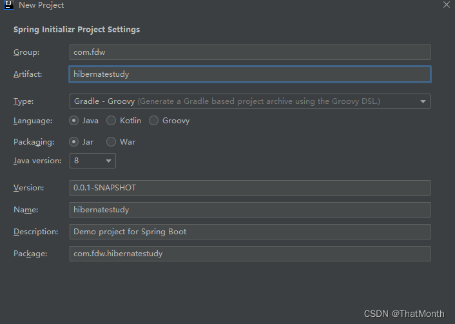Screen dimensions: 455x324
Task: Click the New Project window title
Action: (x=41, y=5)
